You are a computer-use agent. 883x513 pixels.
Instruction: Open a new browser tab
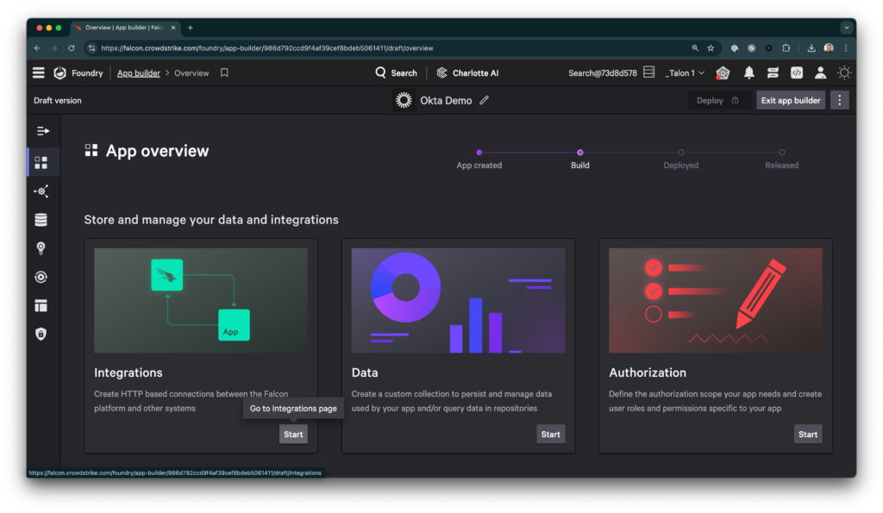point(191,28)
